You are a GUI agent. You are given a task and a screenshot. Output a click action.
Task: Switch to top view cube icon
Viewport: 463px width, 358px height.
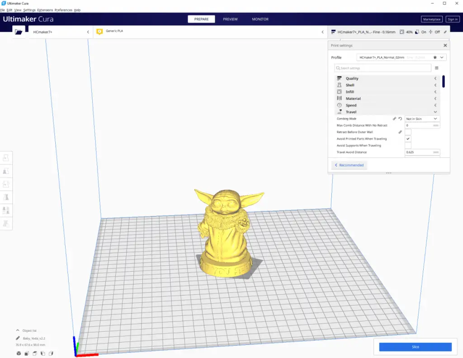(x=35, y=353)
